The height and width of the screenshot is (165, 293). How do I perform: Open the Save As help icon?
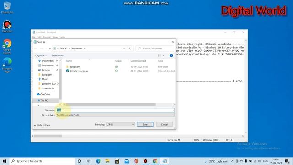point(171,55)
